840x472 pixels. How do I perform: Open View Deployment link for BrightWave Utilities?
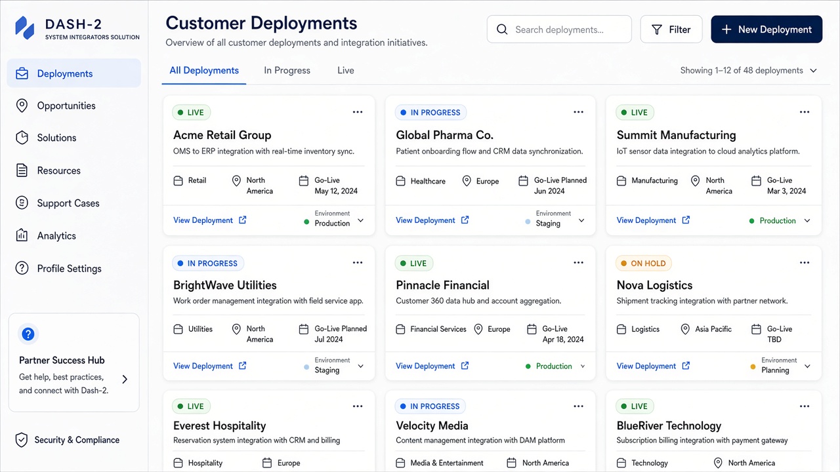(210, 366)
